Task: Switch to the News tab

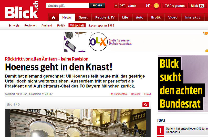Action: tap(67, 17)
